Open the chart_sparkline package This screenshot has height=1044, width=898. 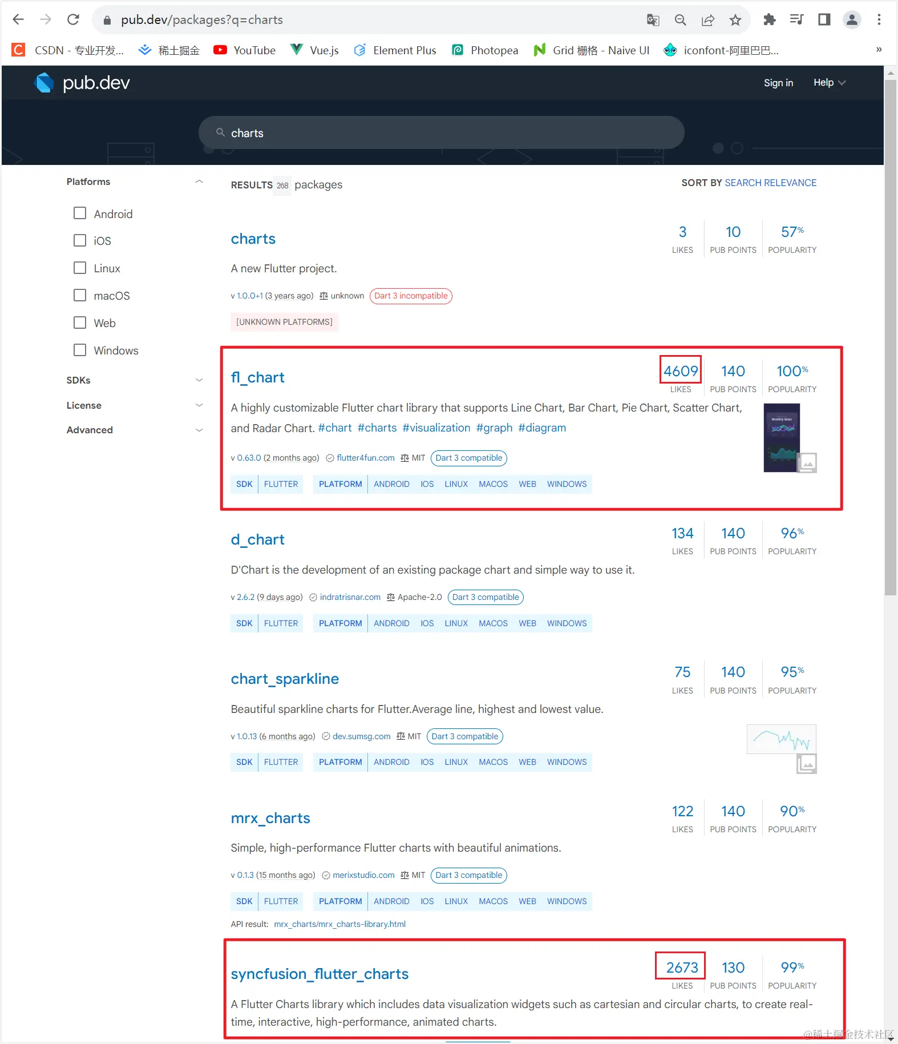(285, 679)
